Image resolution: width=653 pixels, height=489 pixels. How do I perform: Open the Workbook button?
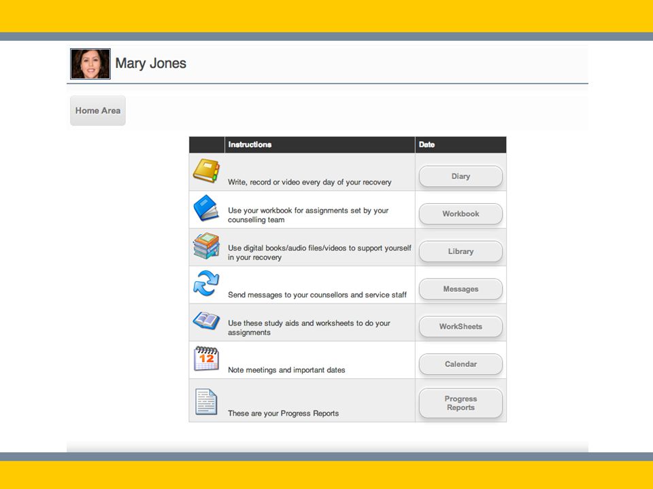461,214
